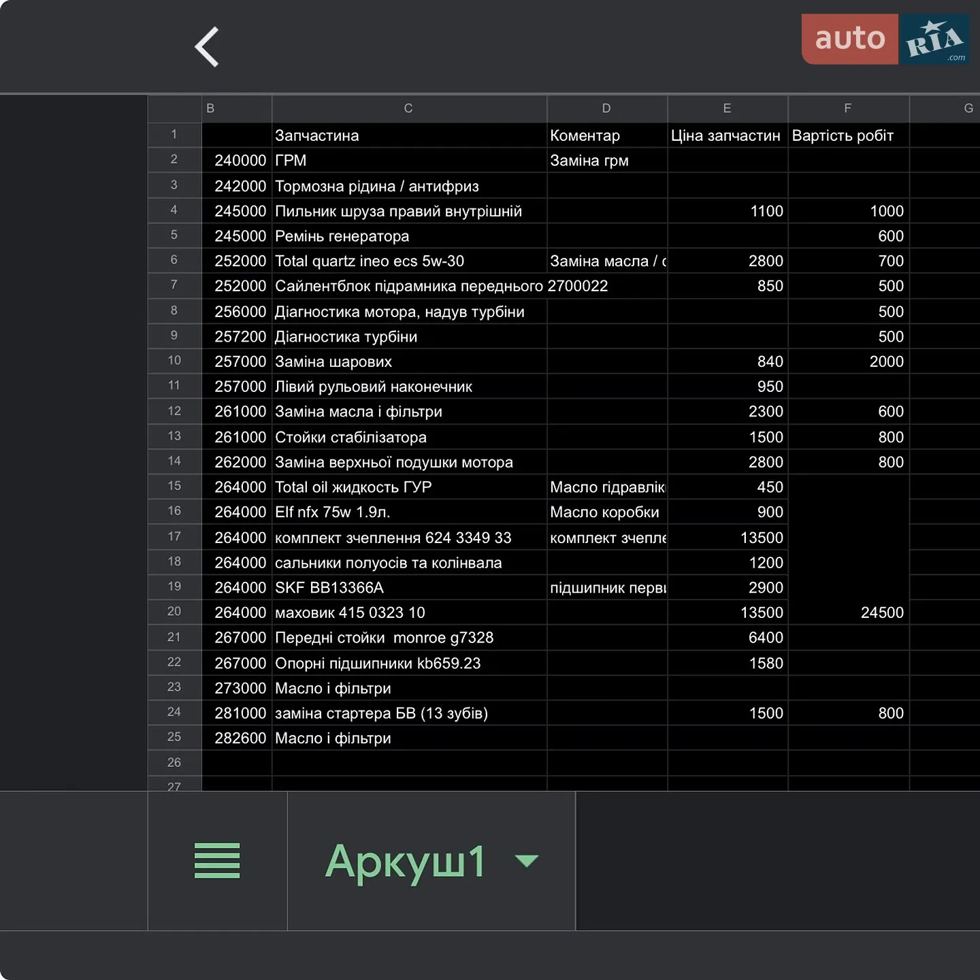Switch to the Аркуш1 sheet tab
980x980 pixels.
point(405,862)
